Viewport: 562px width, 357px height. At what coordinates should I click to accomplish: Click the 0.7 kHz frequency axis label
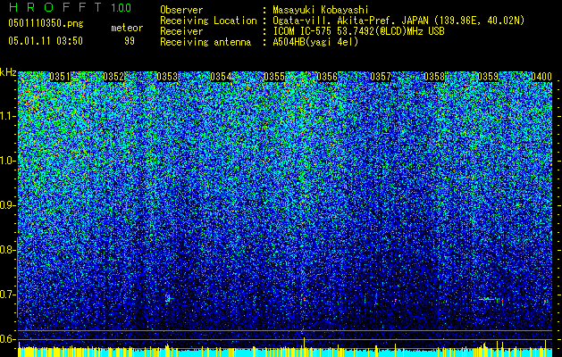pyautogui.click(x=7, y=295)
